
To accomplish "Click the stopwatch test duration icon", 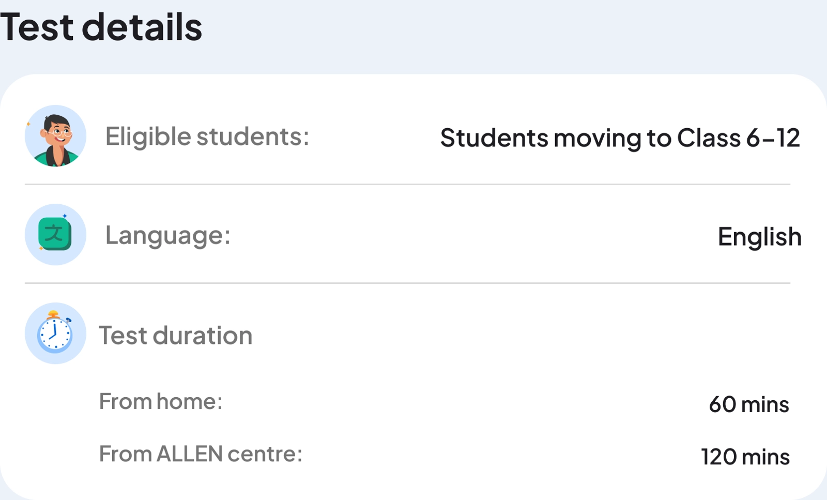I will tap(55, 333).
